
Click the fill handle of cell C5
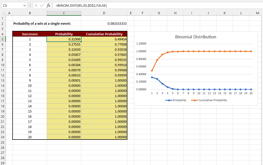pos(81,42)
